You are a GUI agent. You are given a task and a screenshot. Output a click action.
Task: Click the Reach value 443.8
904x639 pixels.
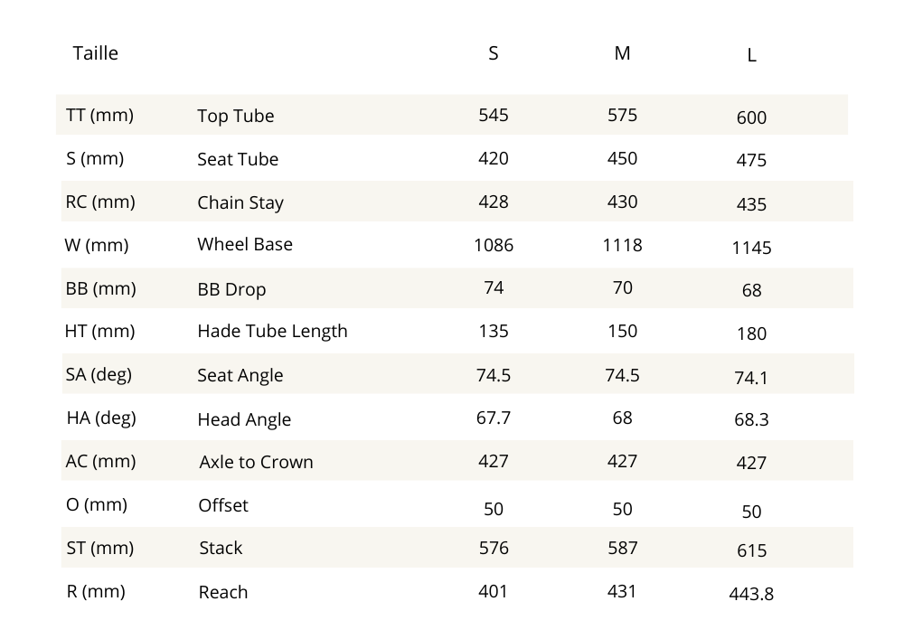[751, 594]
